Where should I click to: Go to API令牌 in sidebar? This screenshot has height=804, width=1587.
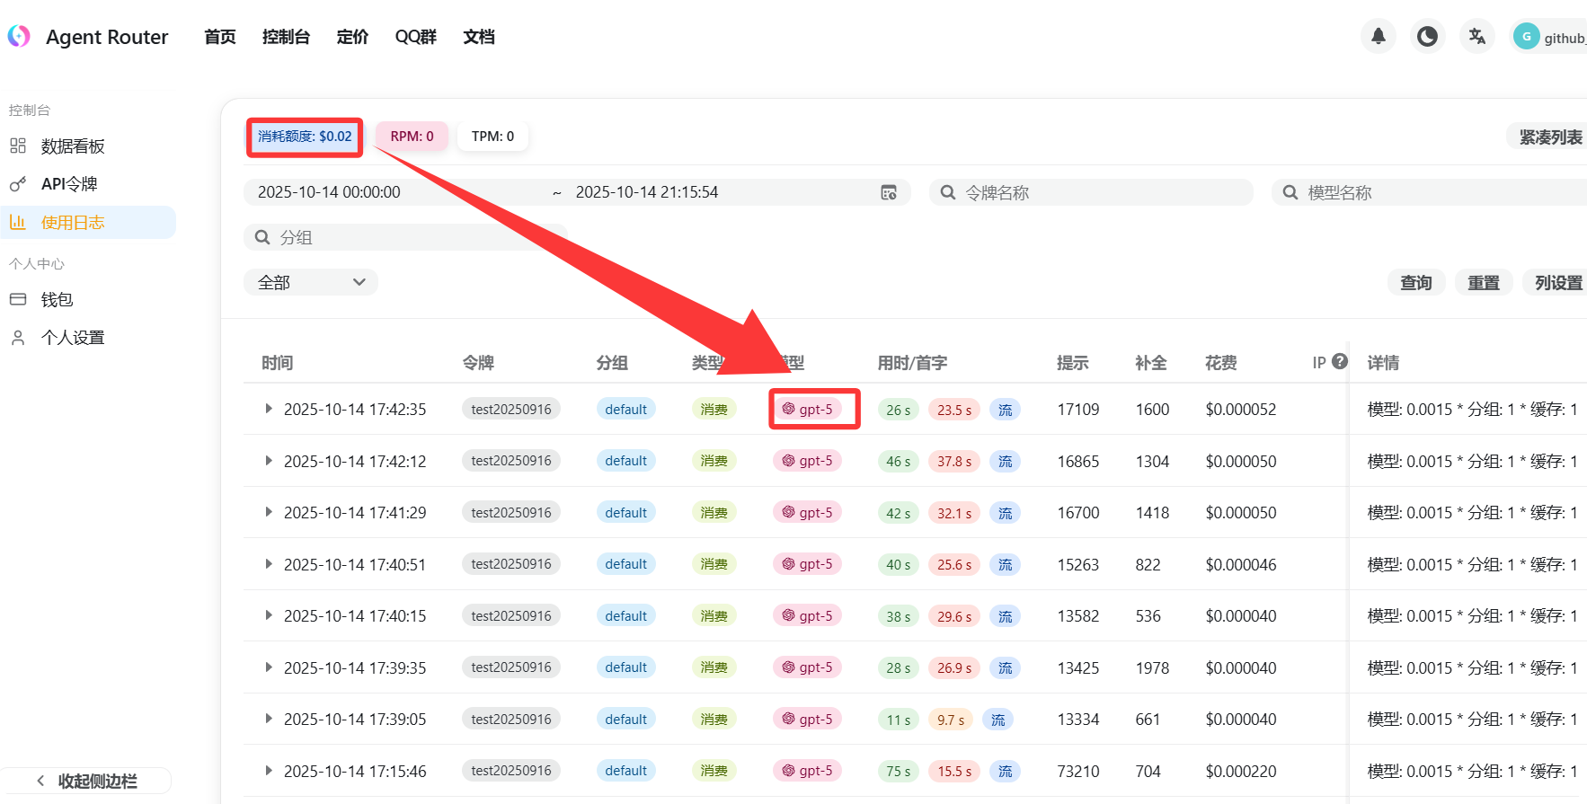[69, 184]
